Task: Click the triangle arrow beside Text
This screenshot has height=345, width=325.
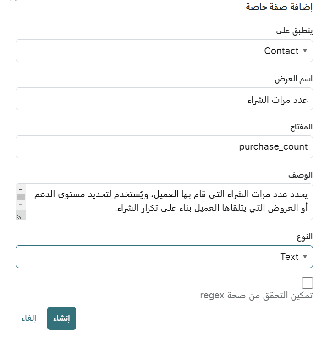Action: 305,257
